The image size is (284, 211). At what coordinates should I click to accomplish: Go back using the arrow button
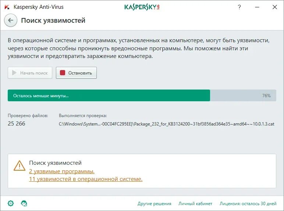tap(11, 20)
